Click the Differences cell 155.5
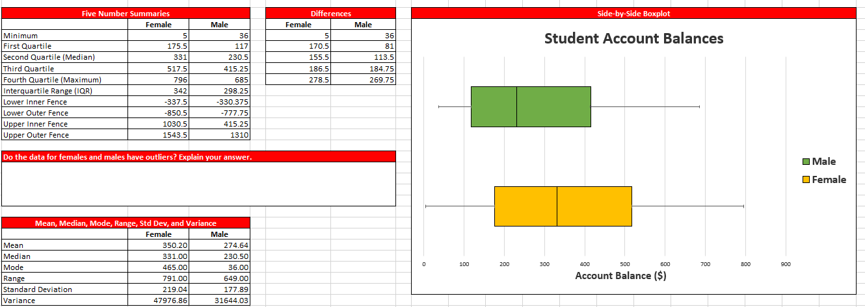865x307 pixels. (x=299, y=57)
